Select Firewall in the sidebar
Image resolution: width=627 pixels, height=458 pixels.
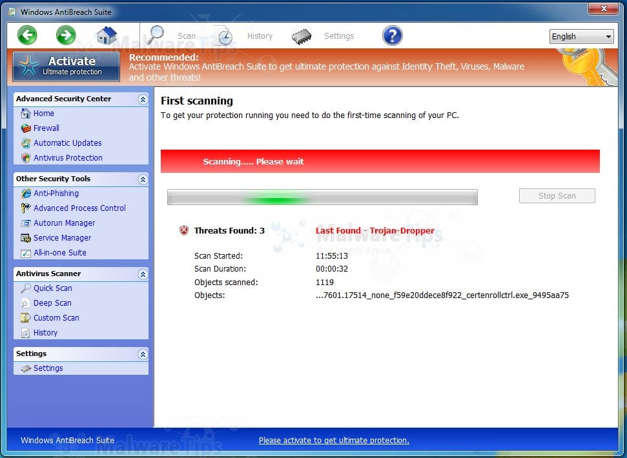click(x=46, y=128)
